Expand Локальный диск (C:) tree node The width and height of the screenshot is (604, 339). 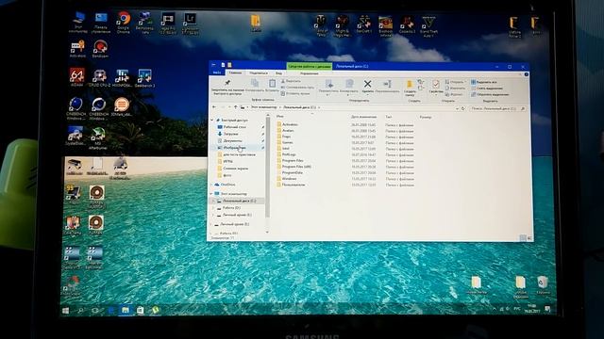click(214, 201)
